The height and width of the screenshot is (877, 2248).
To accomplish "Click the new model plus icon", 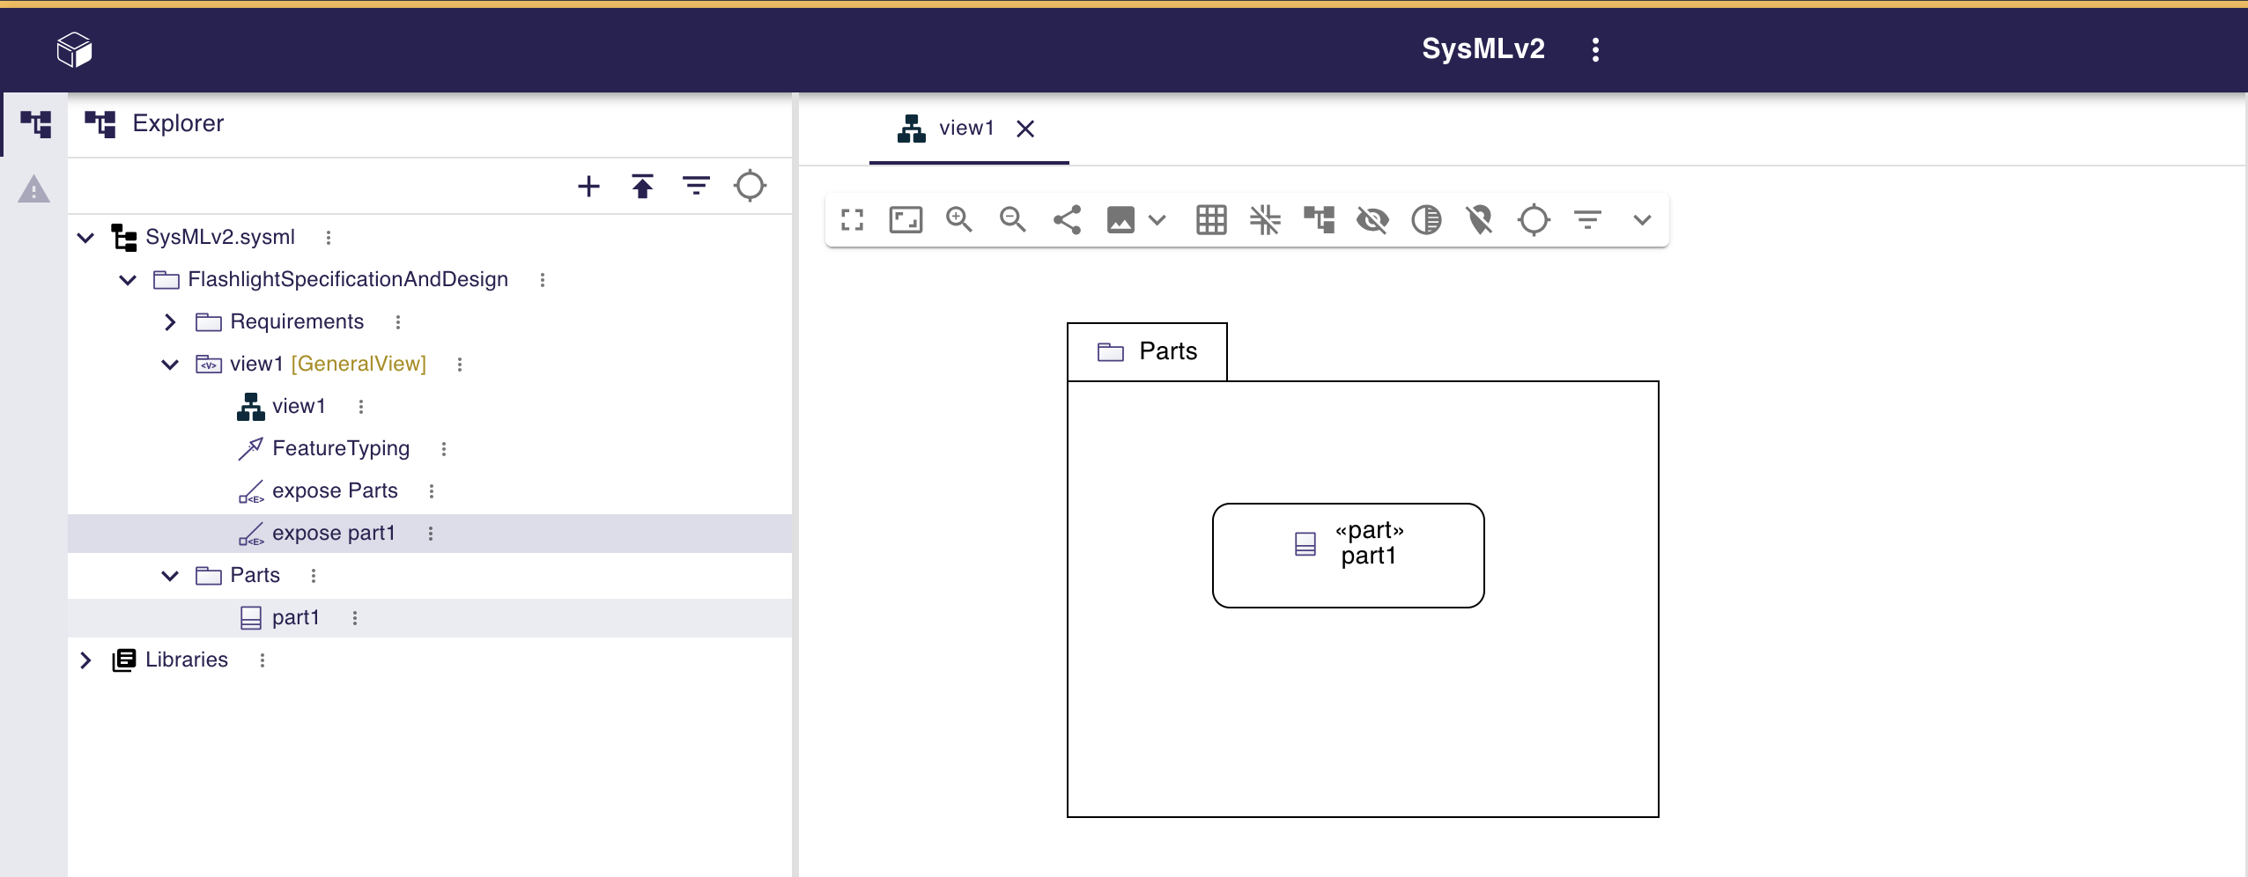I will point(588,187).
